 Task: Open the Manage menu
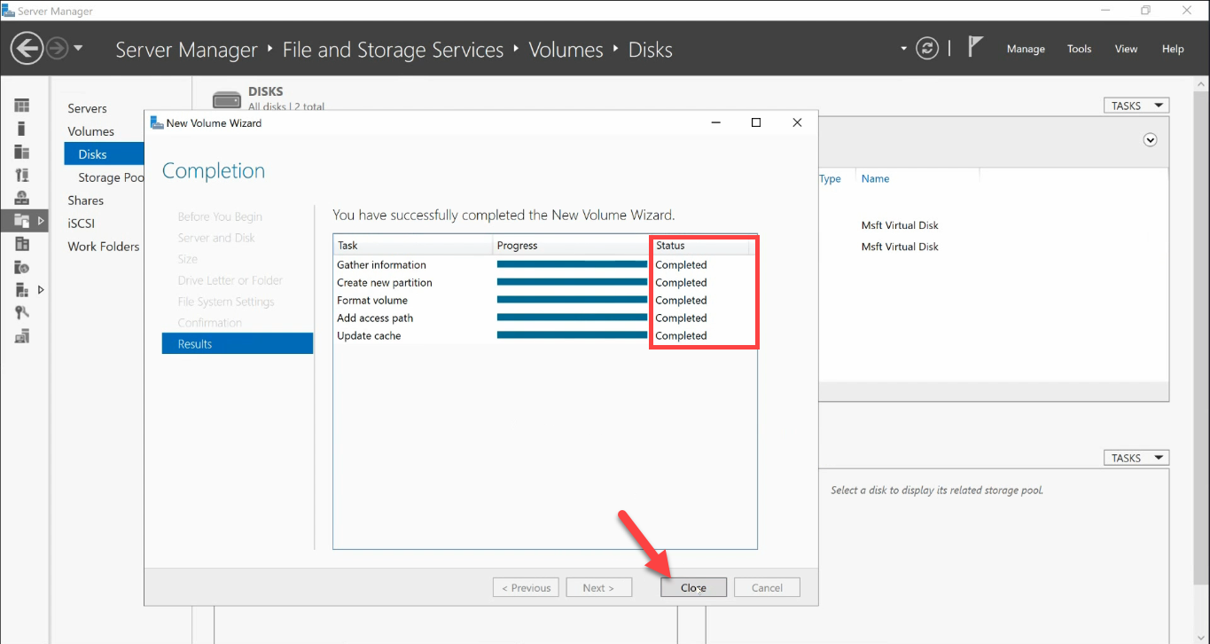[x=1026, y=49]
